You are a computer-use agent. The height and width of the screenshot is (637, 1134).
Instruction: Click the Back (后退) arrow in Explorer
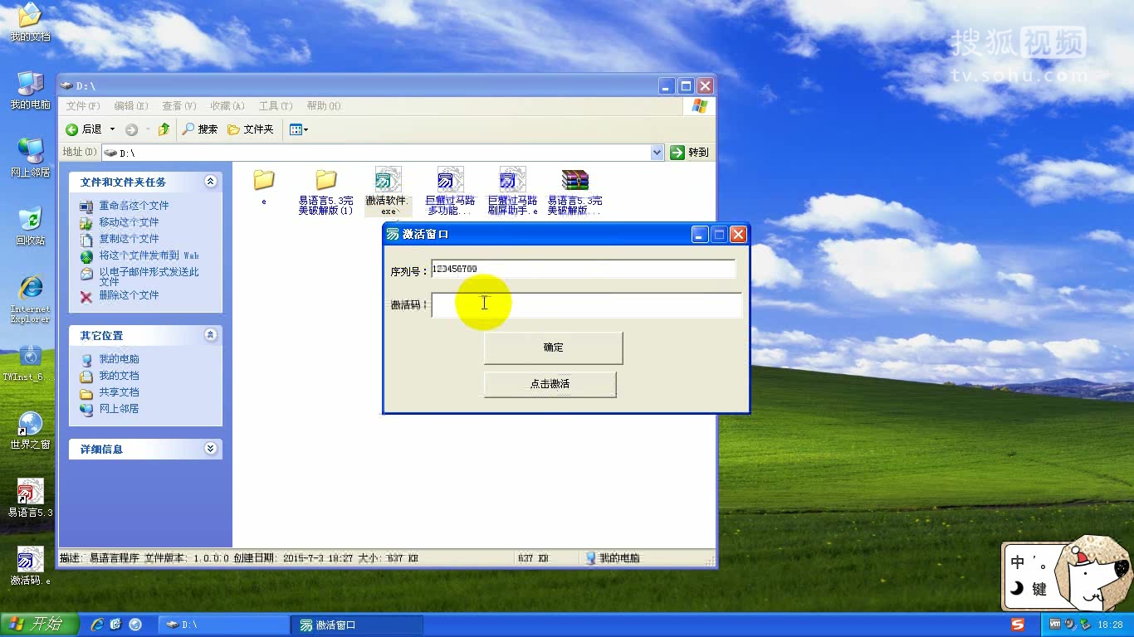coord(84,129)
